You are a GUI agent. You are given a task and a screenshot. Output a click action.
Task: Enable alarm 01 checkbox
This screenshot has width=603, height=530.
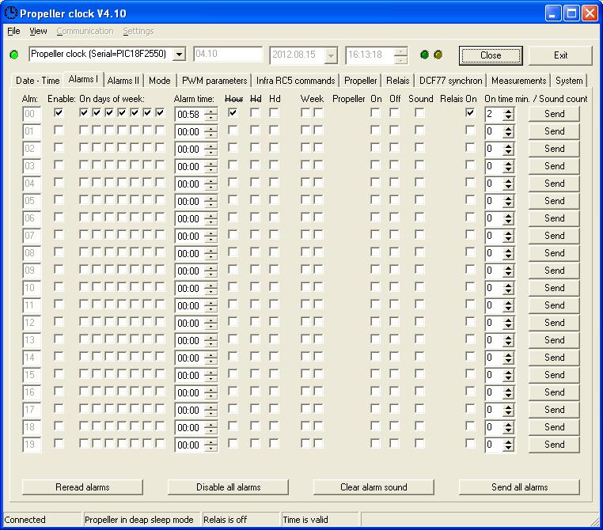59,131
